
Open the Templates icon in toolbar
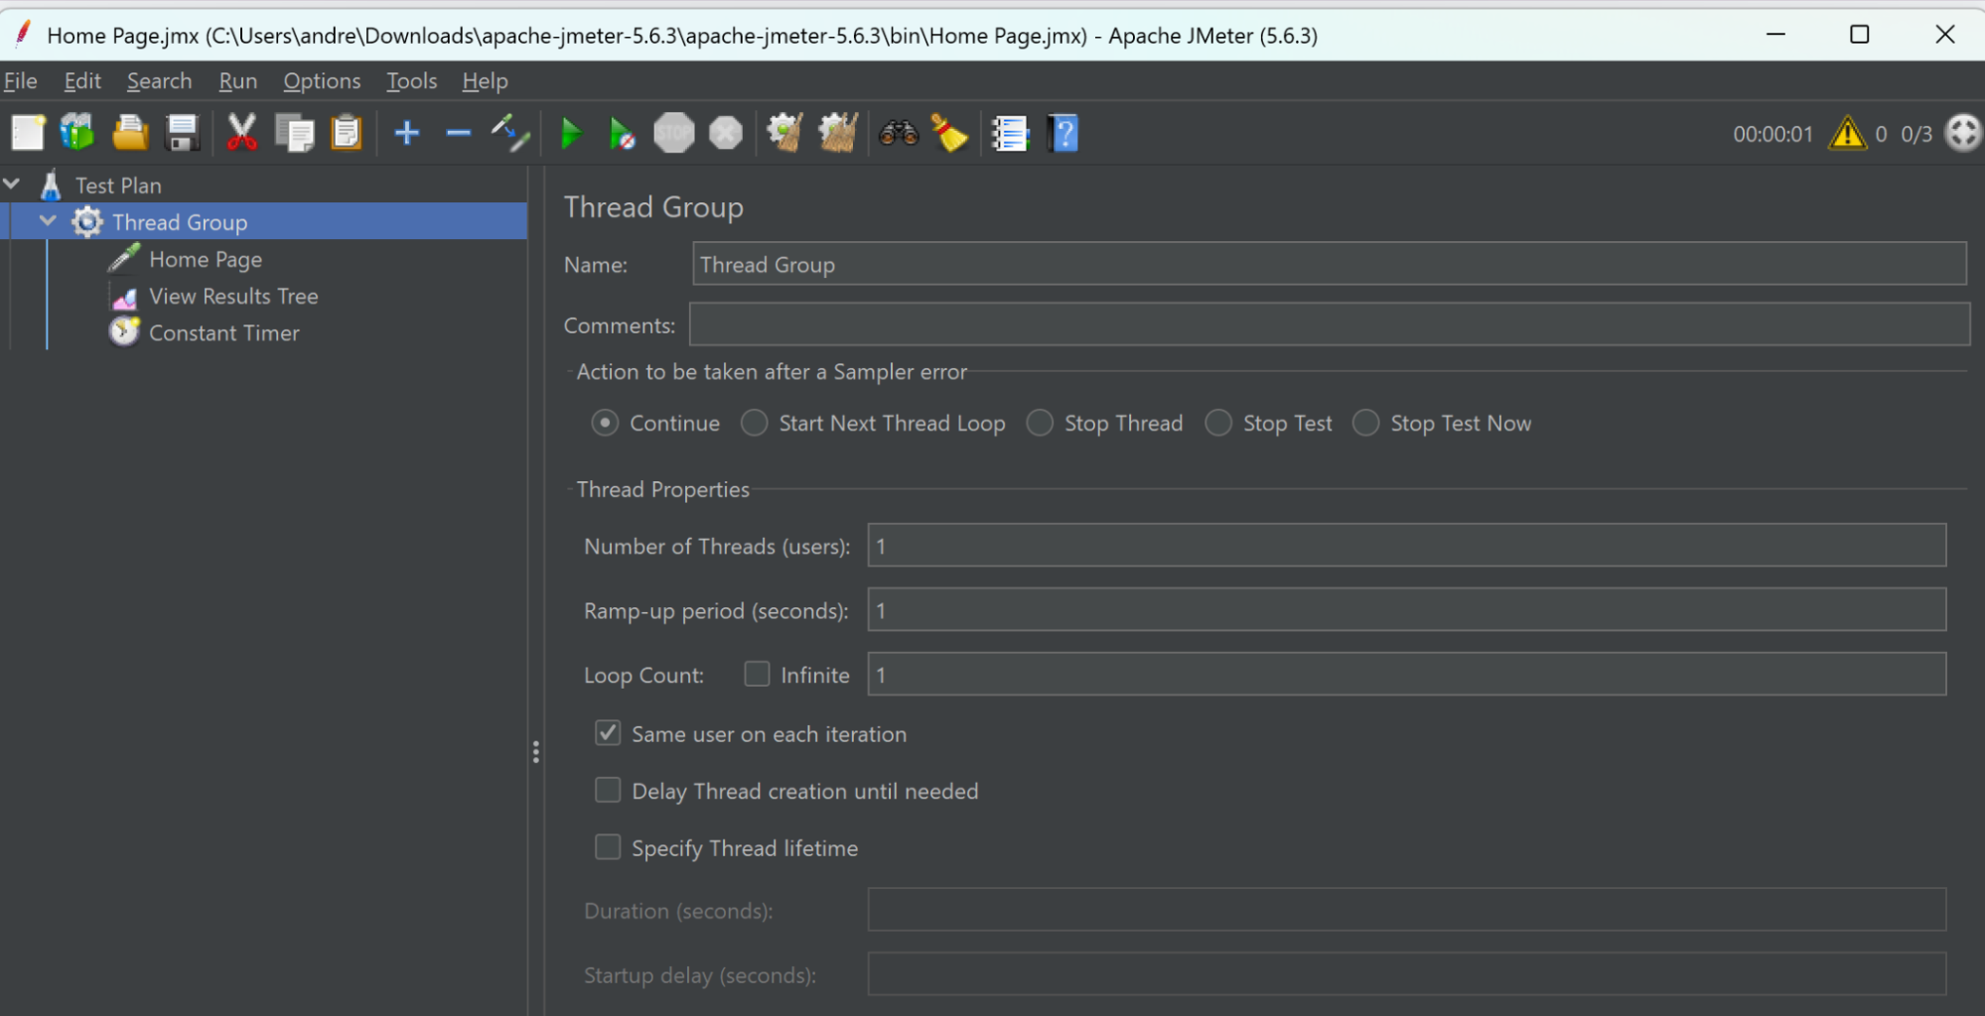point(77,133)
